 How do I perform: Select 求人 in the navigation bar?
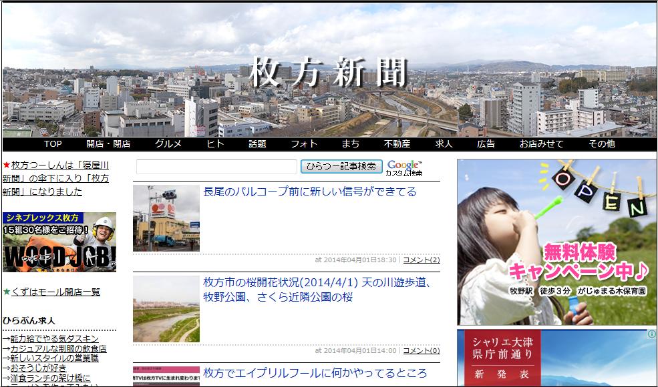coord(444,144)
